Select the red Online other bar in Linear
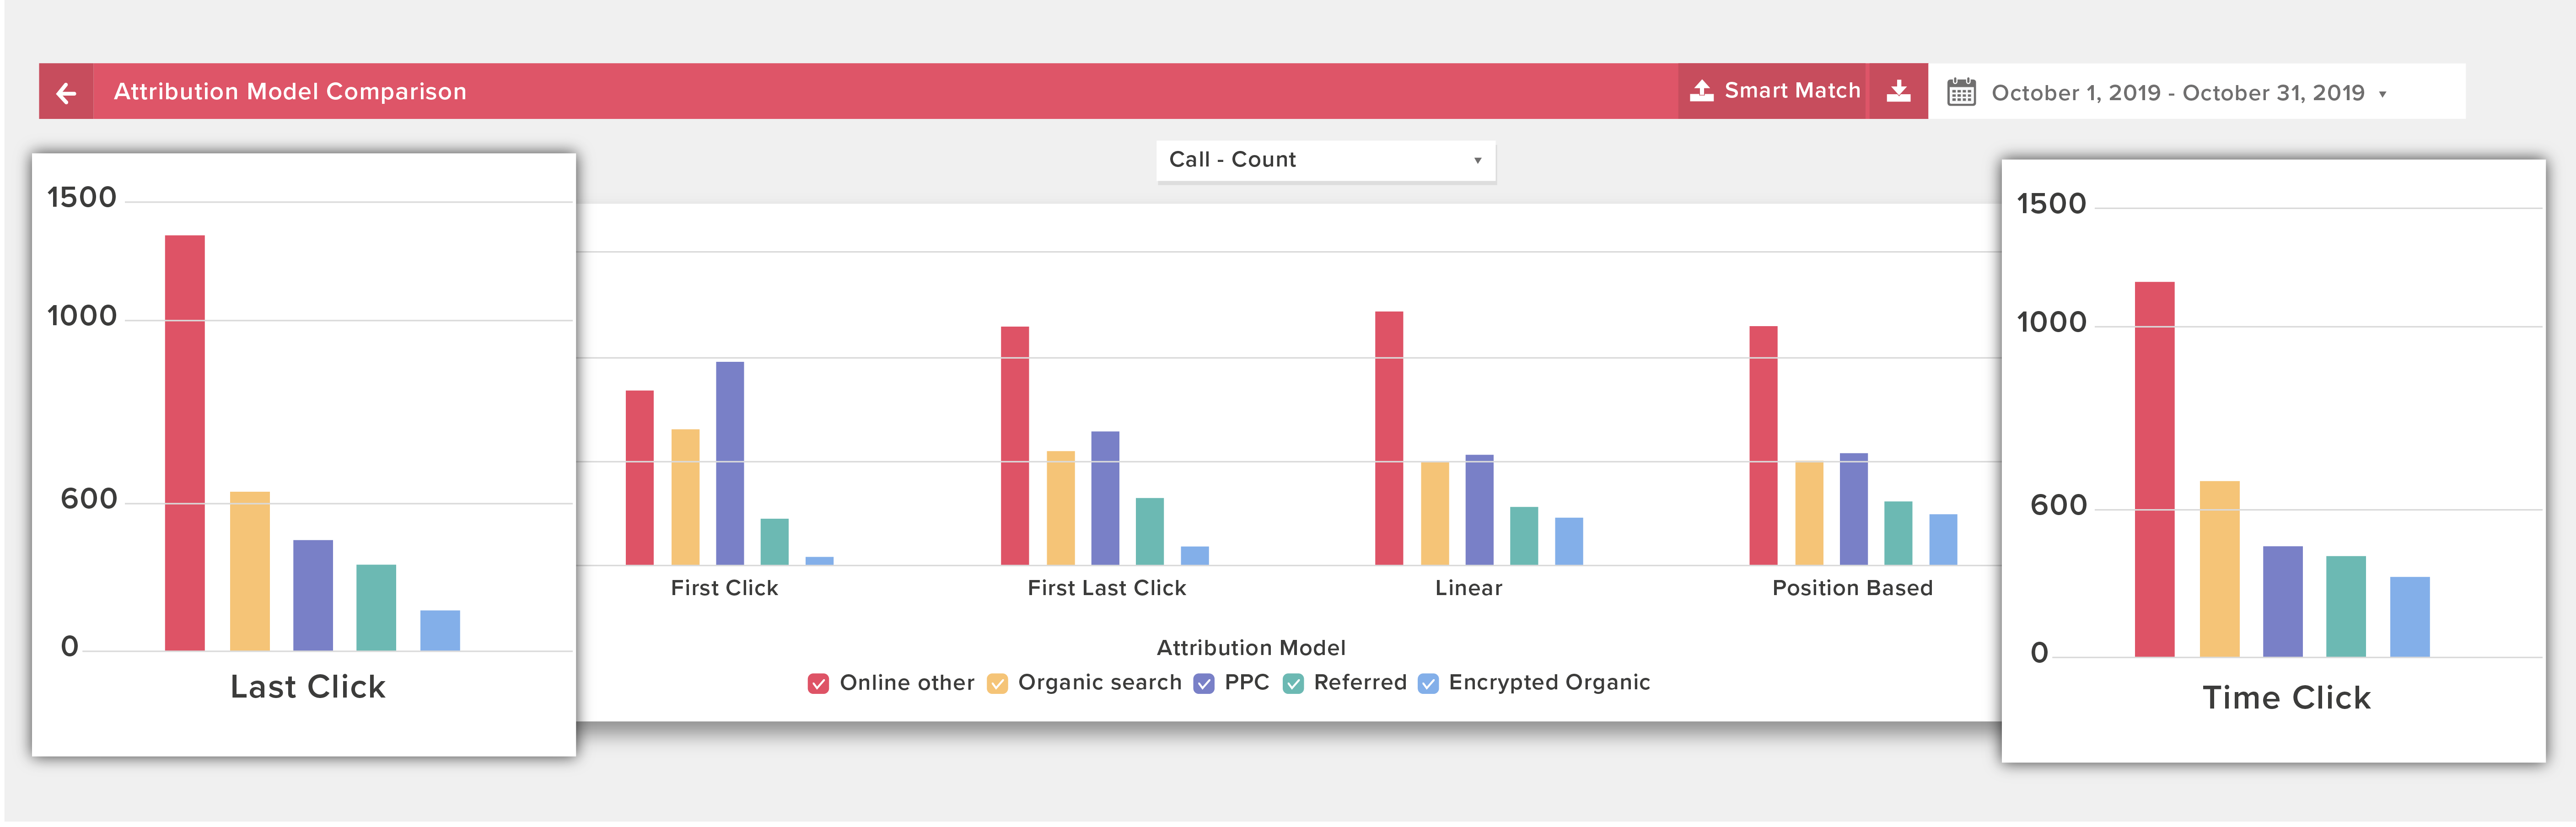 (x=1389, y=439)
